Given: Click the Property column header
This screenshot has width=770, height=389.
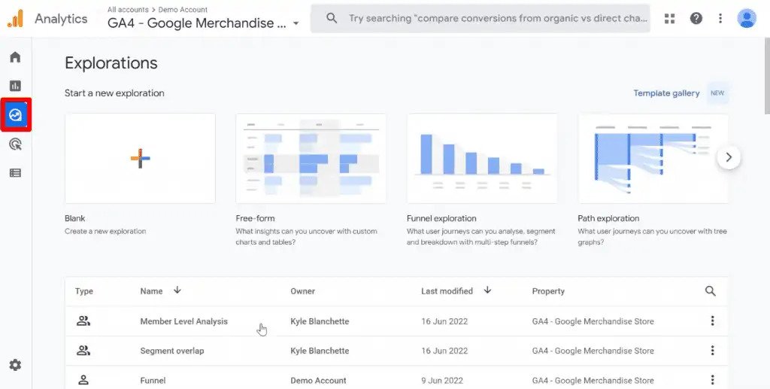Looking at the screenshot, I should (548, 291).
